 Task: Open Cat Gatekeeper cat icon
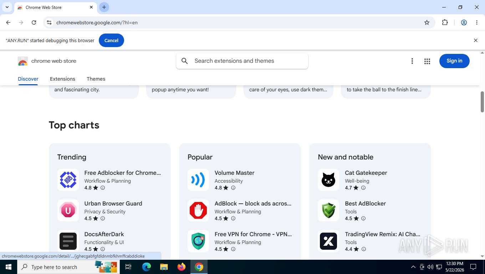(x=328, y=180)
